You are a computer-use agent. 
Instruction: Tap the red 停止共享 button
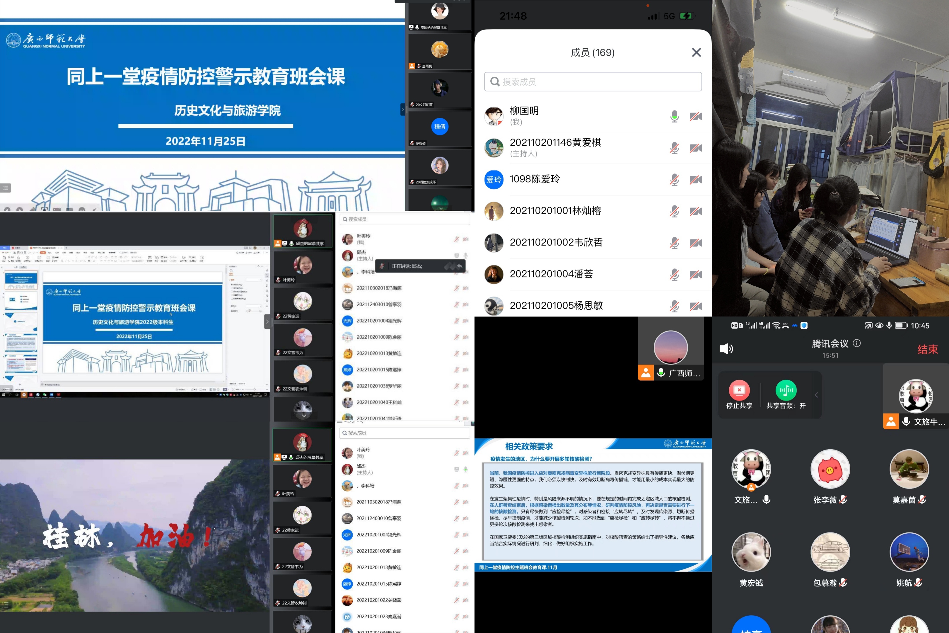(739, 395)
